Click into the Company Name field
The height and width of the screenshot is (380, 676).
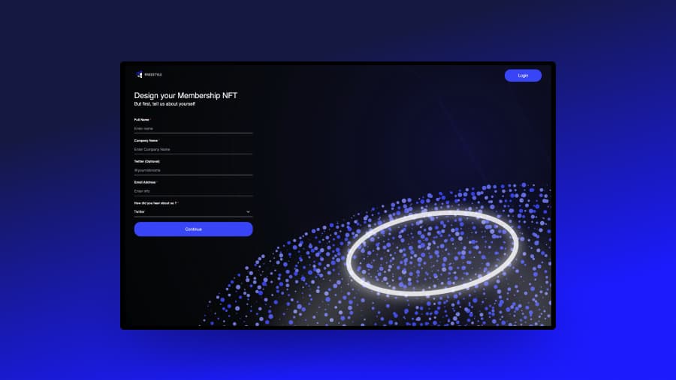click(193, 149)
